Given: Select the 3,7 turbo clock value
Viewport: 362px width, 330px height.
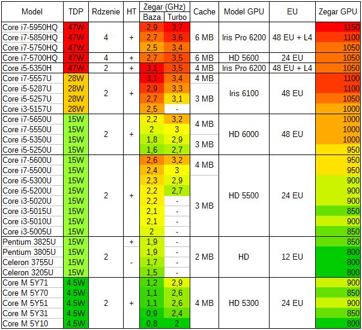Looking at the screenshot, I should coord(177,28).
